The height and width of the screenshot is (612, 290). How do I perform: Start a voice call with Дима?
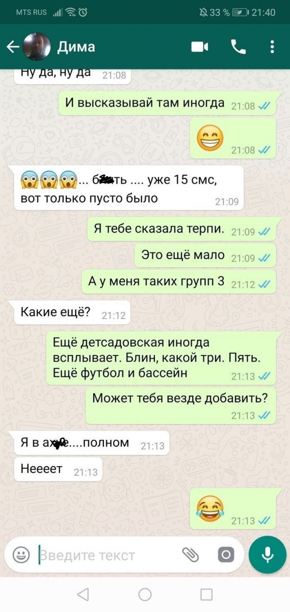[238, 47]
